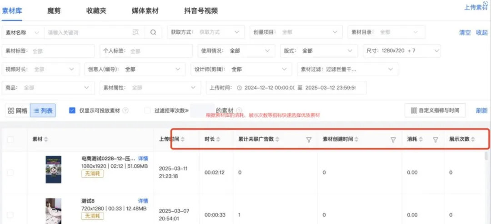Uncheck 仅显示可投放素材 checkbox
This screenshot has width=491, height=224.
coord(72,110)
